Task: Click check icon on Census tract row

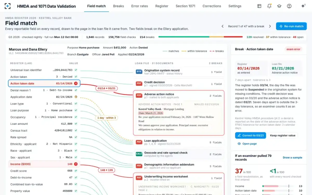Action: coord(76,131)
